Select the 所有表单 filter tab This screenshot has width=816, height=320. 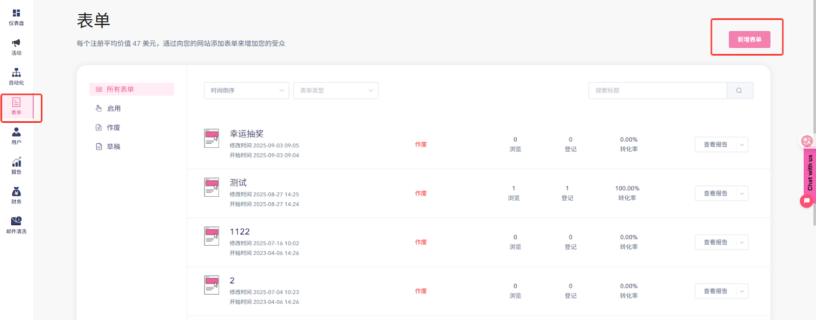pyautogui.click(x=131, y=90)
